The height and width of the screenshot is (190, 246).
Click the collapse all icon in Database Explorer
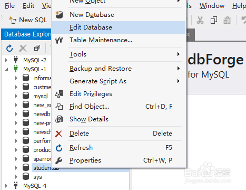pyautogui.click(x=37, y=48)
